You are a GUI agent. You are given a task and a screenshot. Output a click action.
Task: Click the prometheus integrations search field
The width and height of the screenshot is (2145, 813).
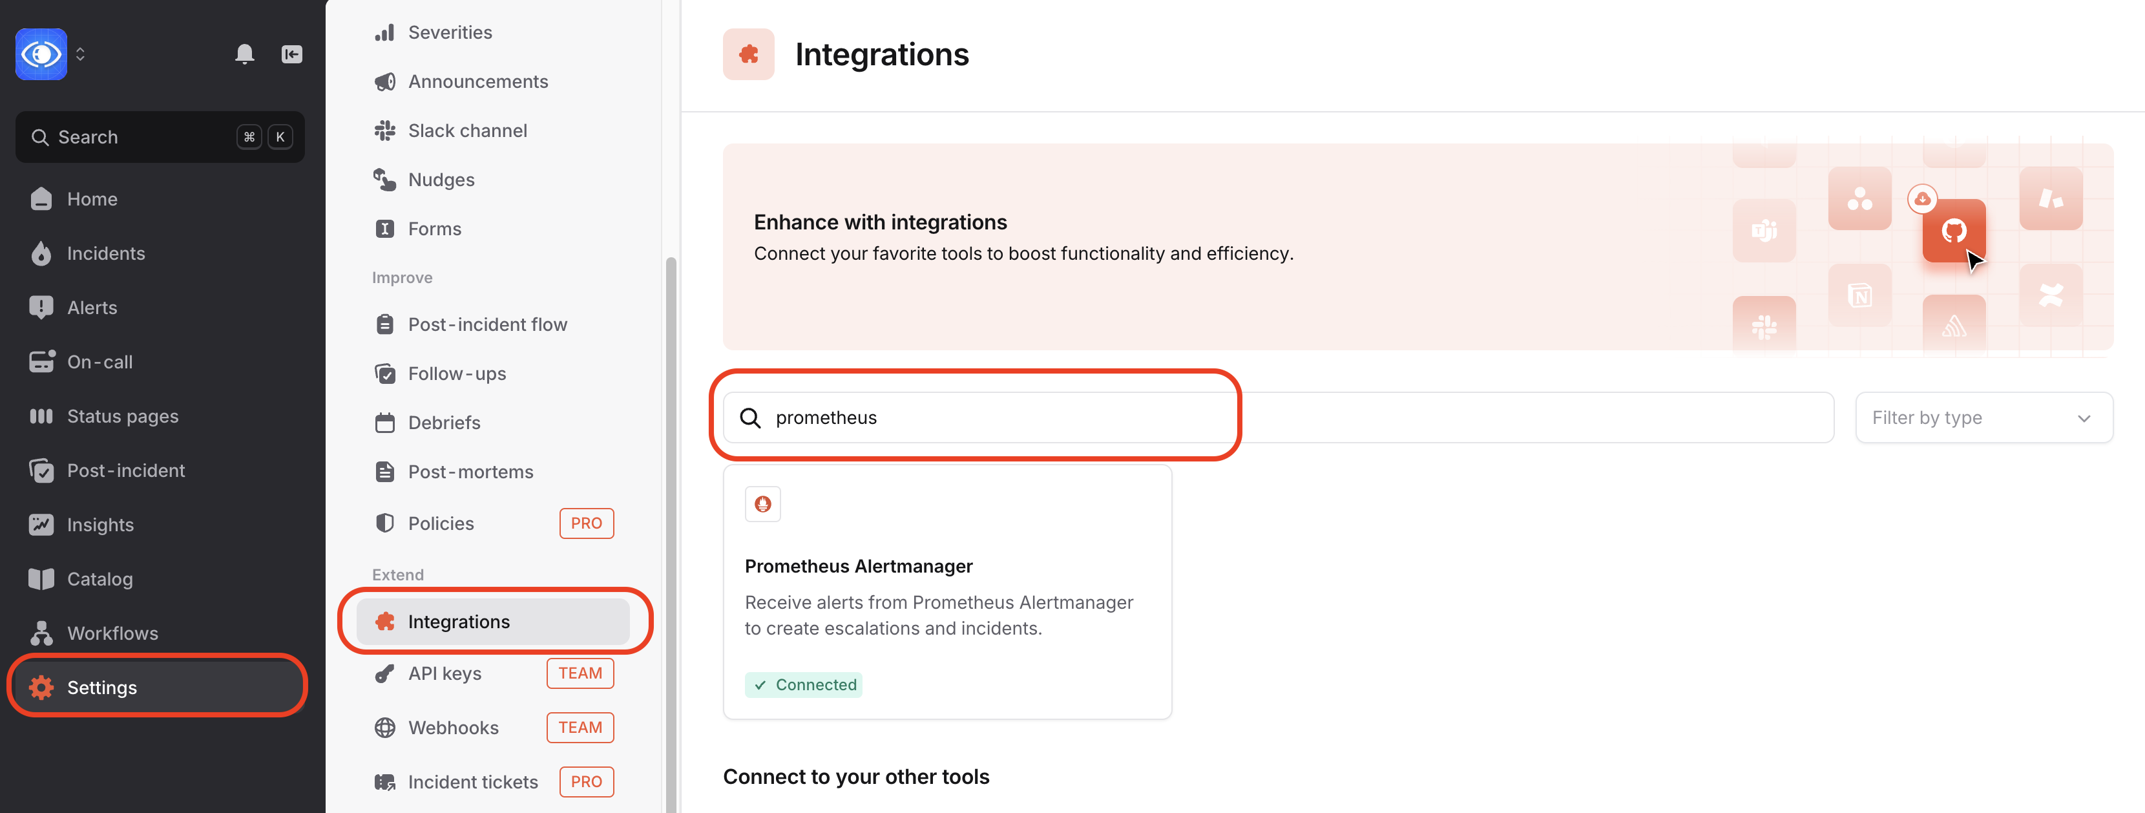click(1278, 417)
